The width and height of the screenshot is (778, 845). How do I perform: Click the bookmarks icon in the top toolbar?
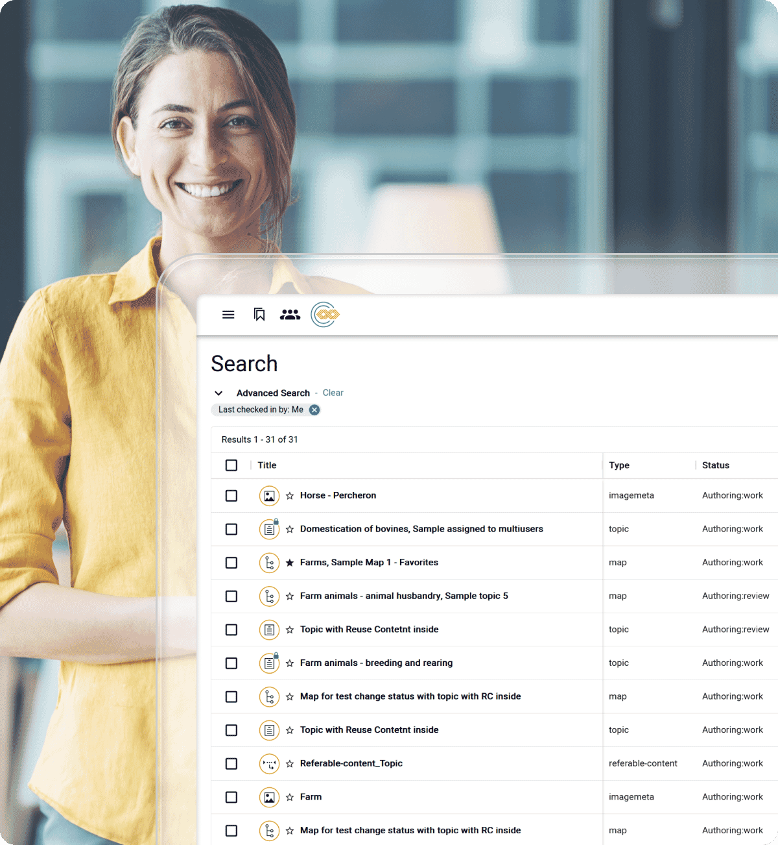[259, 315]
